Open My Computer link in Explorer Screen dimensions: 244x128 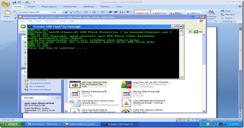pyautogui.click(x=37, y=86)
